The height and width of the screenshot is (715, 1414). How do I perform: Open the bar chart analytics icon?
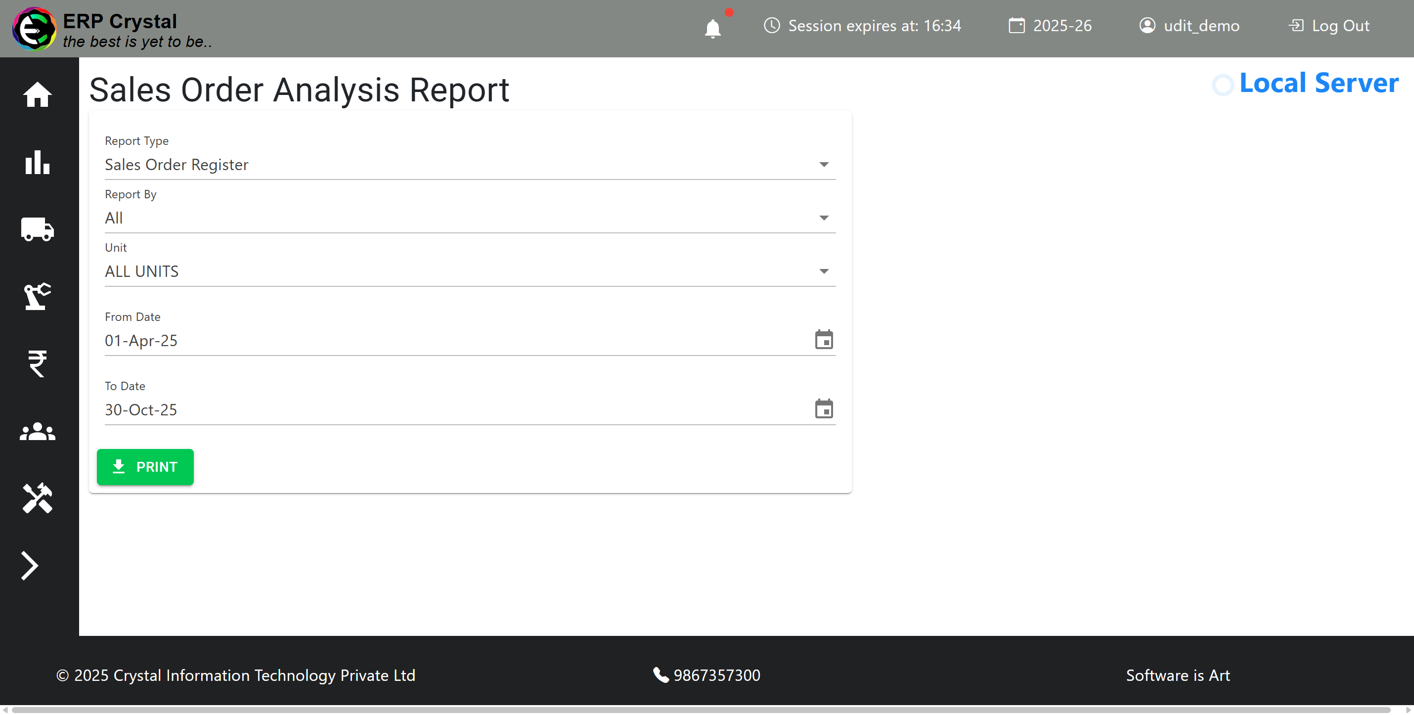pos(37,162)
